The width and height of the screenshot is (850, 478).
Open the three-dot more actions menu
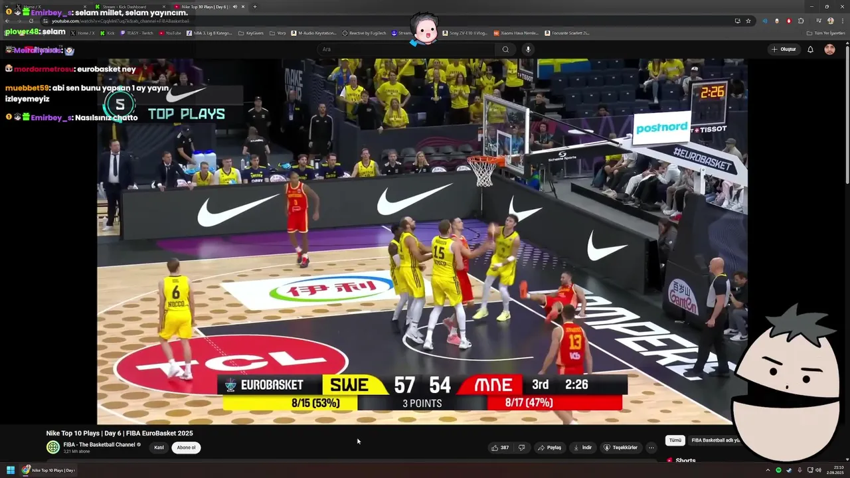click(x=651, y=447)
